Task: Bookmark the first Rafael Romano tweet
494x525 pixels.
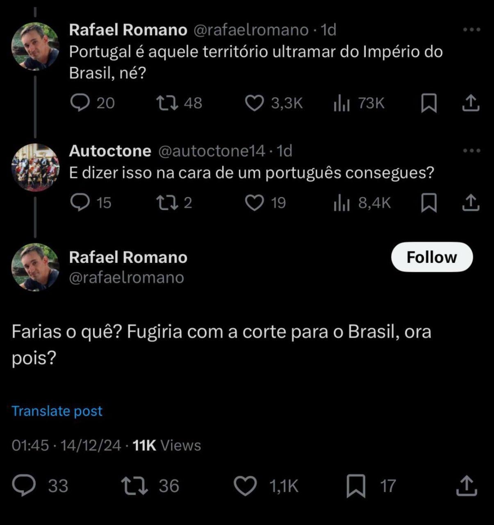Action: click(x=429, y=103)
